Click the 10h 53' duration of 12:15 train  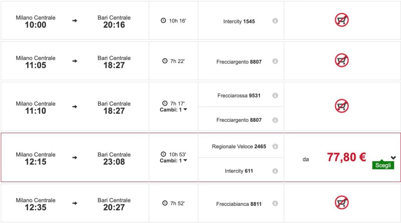click(173, 154)
